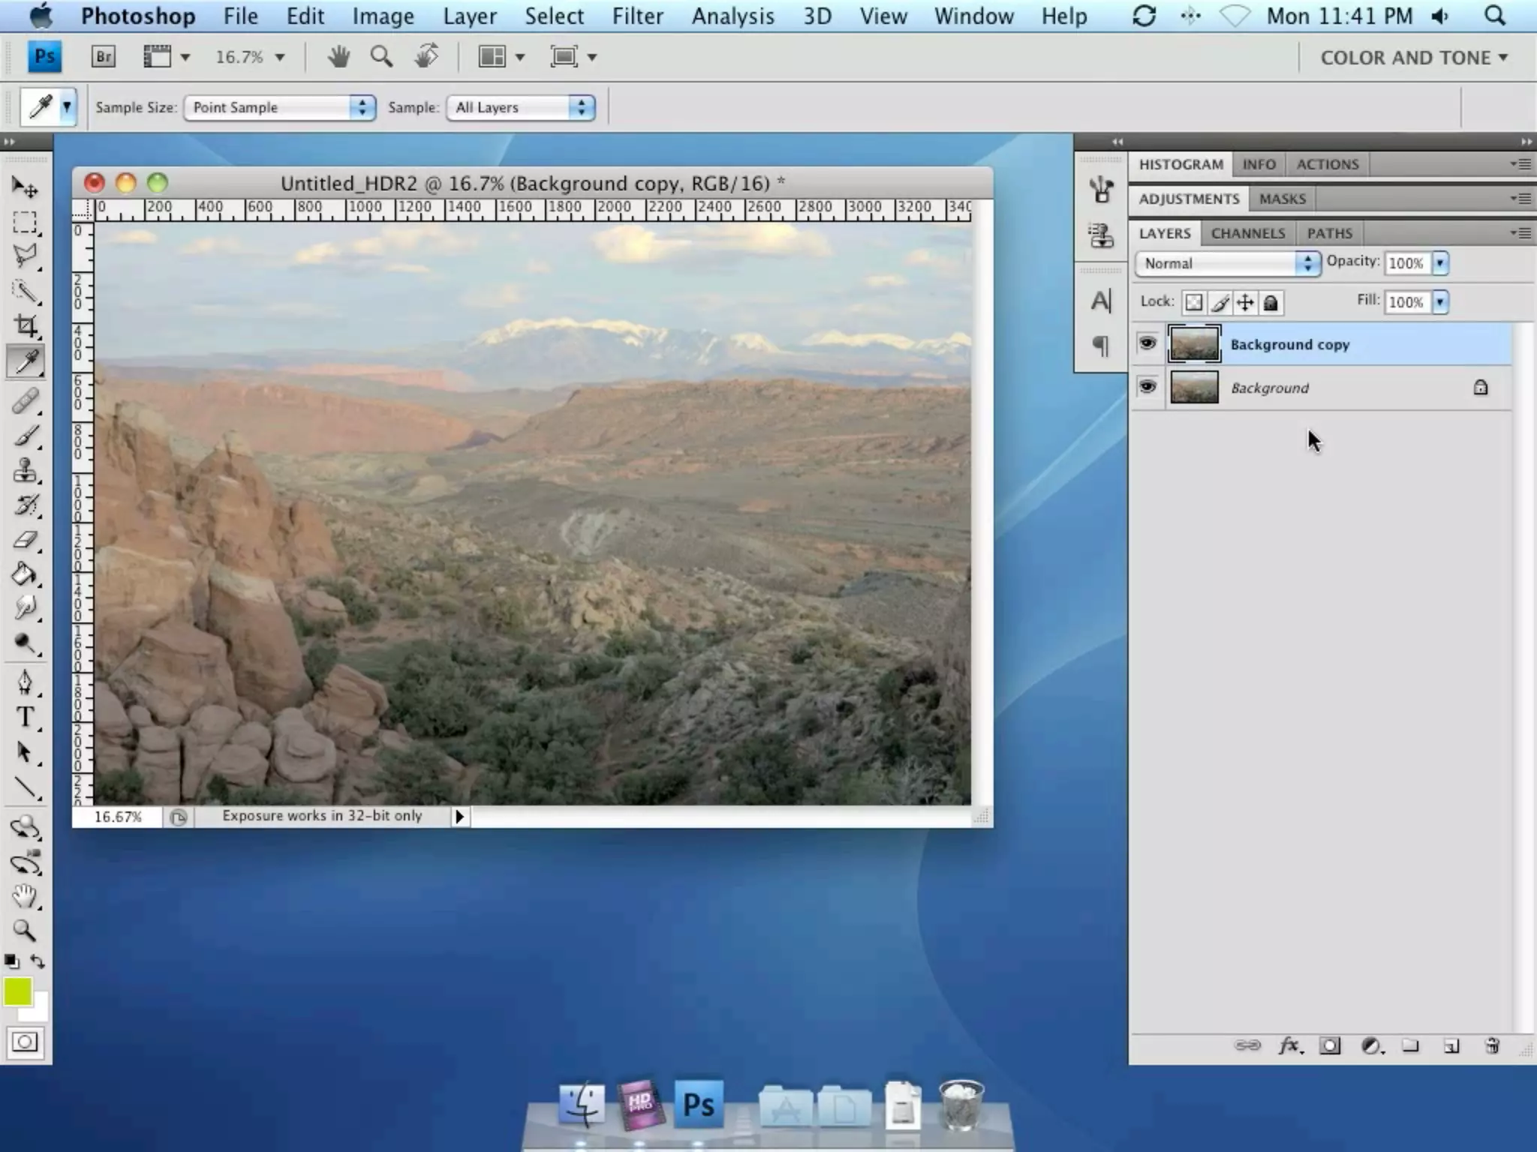The height and width of the screenshot is (1152, 1537).
Task: Click the foreground color swatch
Action: click(18, 992)
